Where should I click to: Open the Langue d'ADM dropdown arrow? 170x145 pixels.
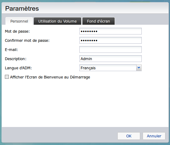click(139, 68)
